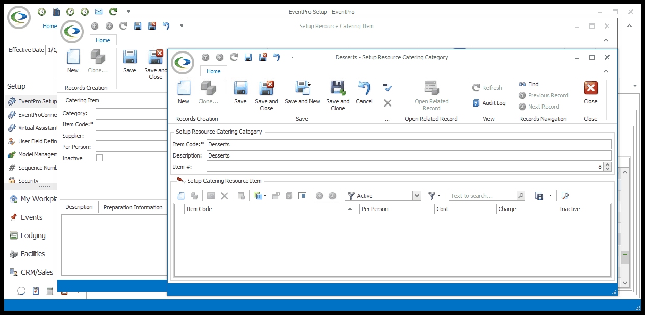
Task: Decrement the Item # spinner down arrow
Action: 607,169
